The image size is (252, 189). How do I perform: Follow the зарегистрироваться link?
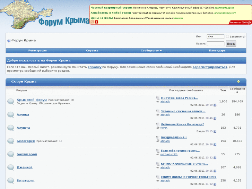[x=210, y=67]
